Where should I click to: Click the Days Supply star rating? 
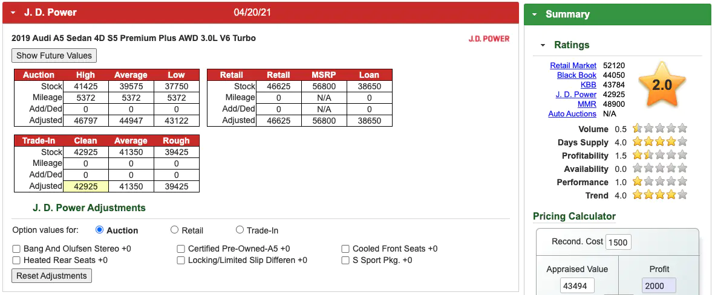[x=659, y=142]
